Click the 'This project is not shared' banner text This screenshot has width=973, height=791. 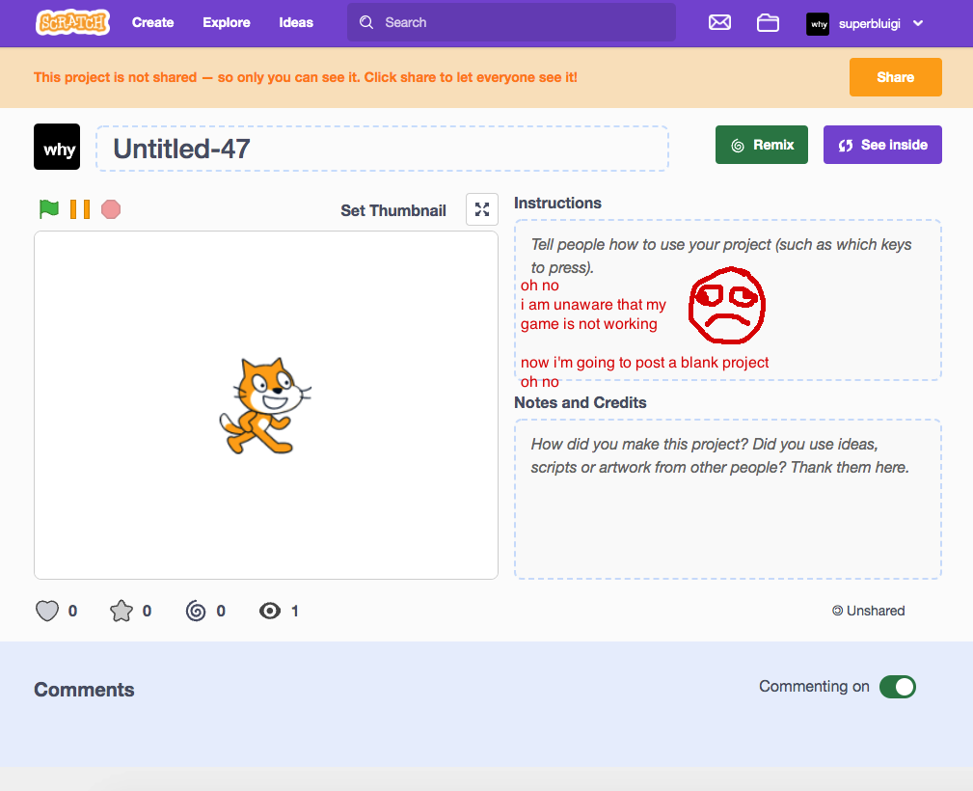tap(306, 77)
